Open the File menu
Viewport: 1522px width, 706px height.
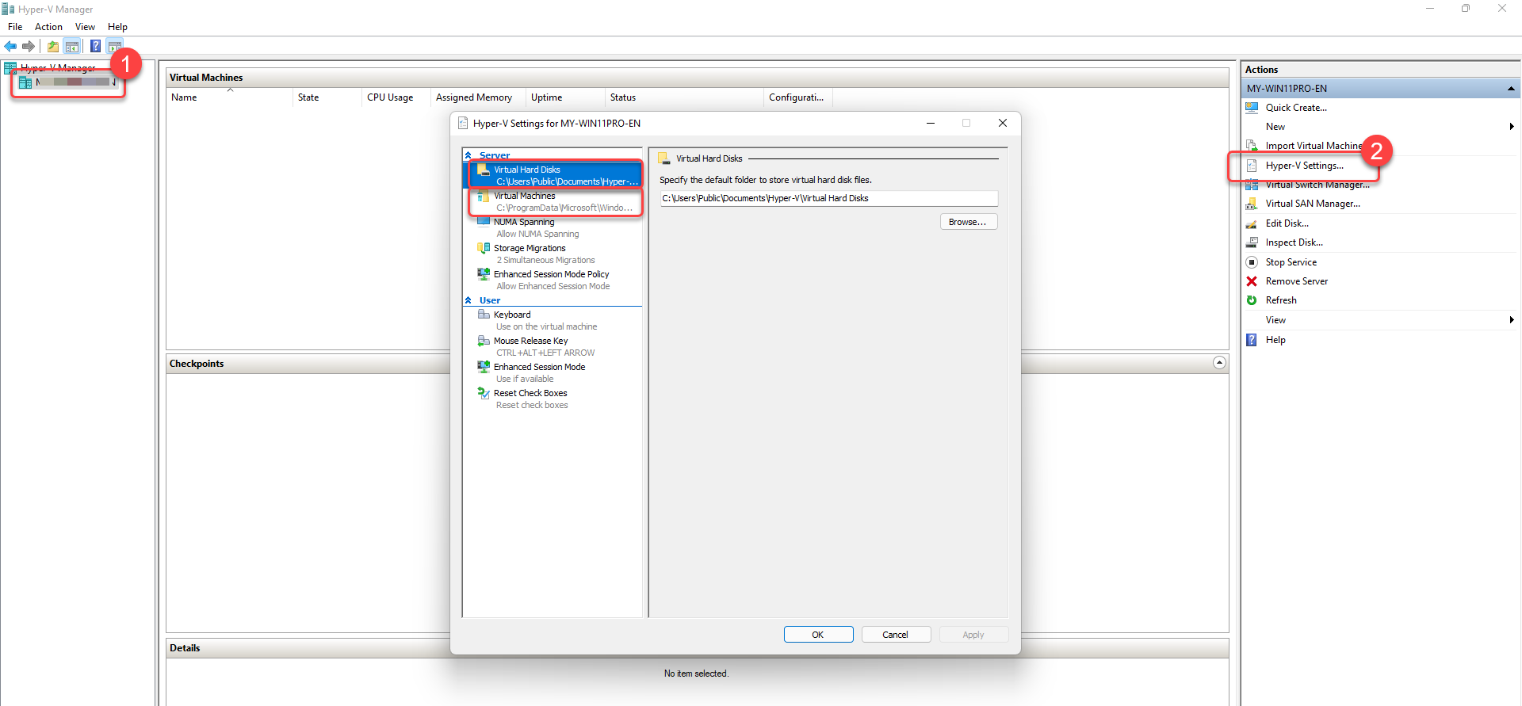(15, 27)
